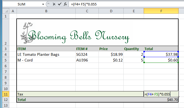Select the $0.12 price cell
The image size is (184, 108).
(x=111, y=60)
